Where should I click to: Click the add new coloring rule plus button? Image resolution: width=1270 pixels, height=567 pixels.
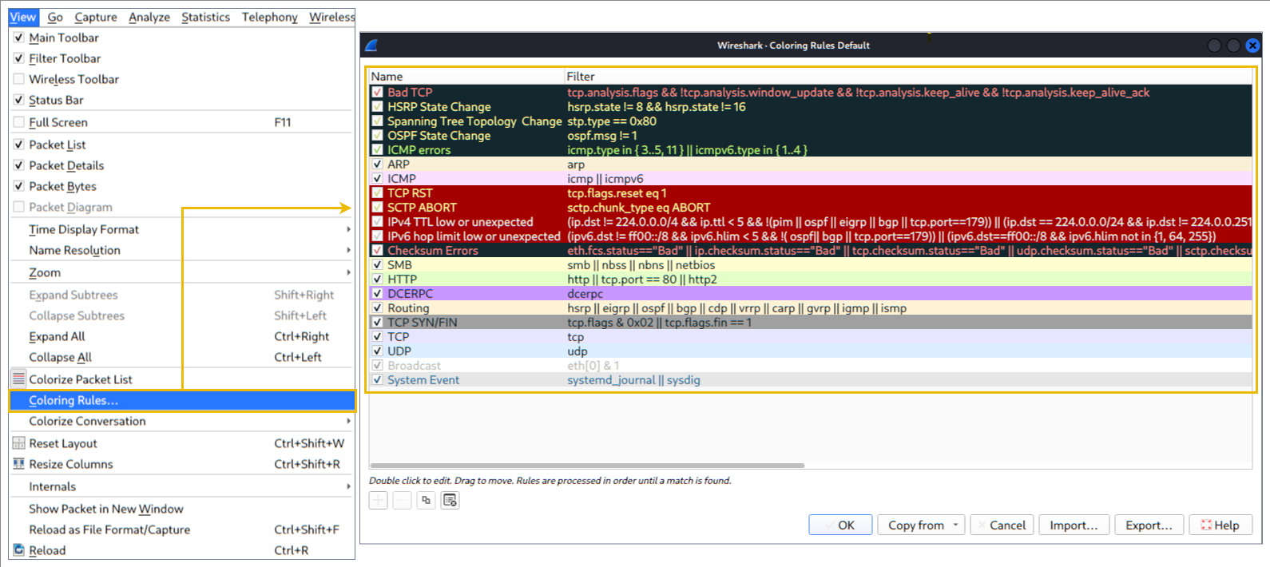click(379, 500)
